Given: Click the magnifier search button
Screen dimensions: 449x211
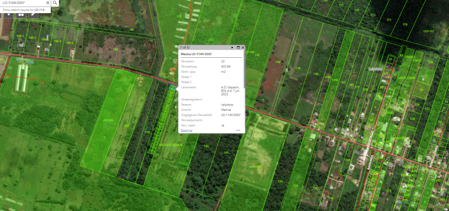Looking at the screenshot, I should [55, 3].
